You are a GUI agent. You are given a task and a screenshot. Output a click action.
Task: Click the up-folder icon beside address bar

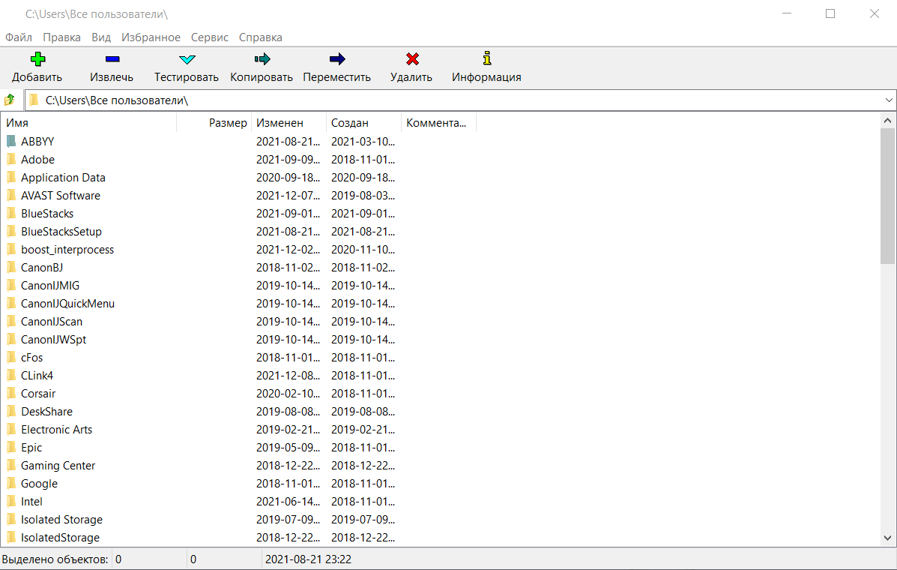10,100
